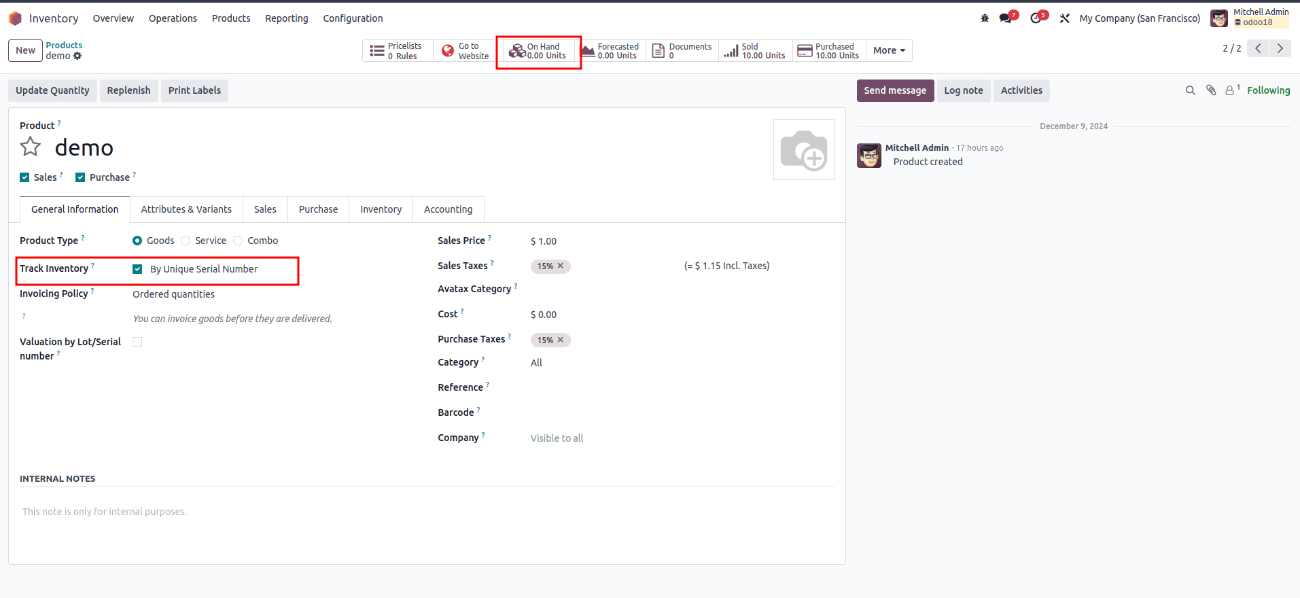
Task: Click the camera placeholder to upload product image
Action: (804, 149)
